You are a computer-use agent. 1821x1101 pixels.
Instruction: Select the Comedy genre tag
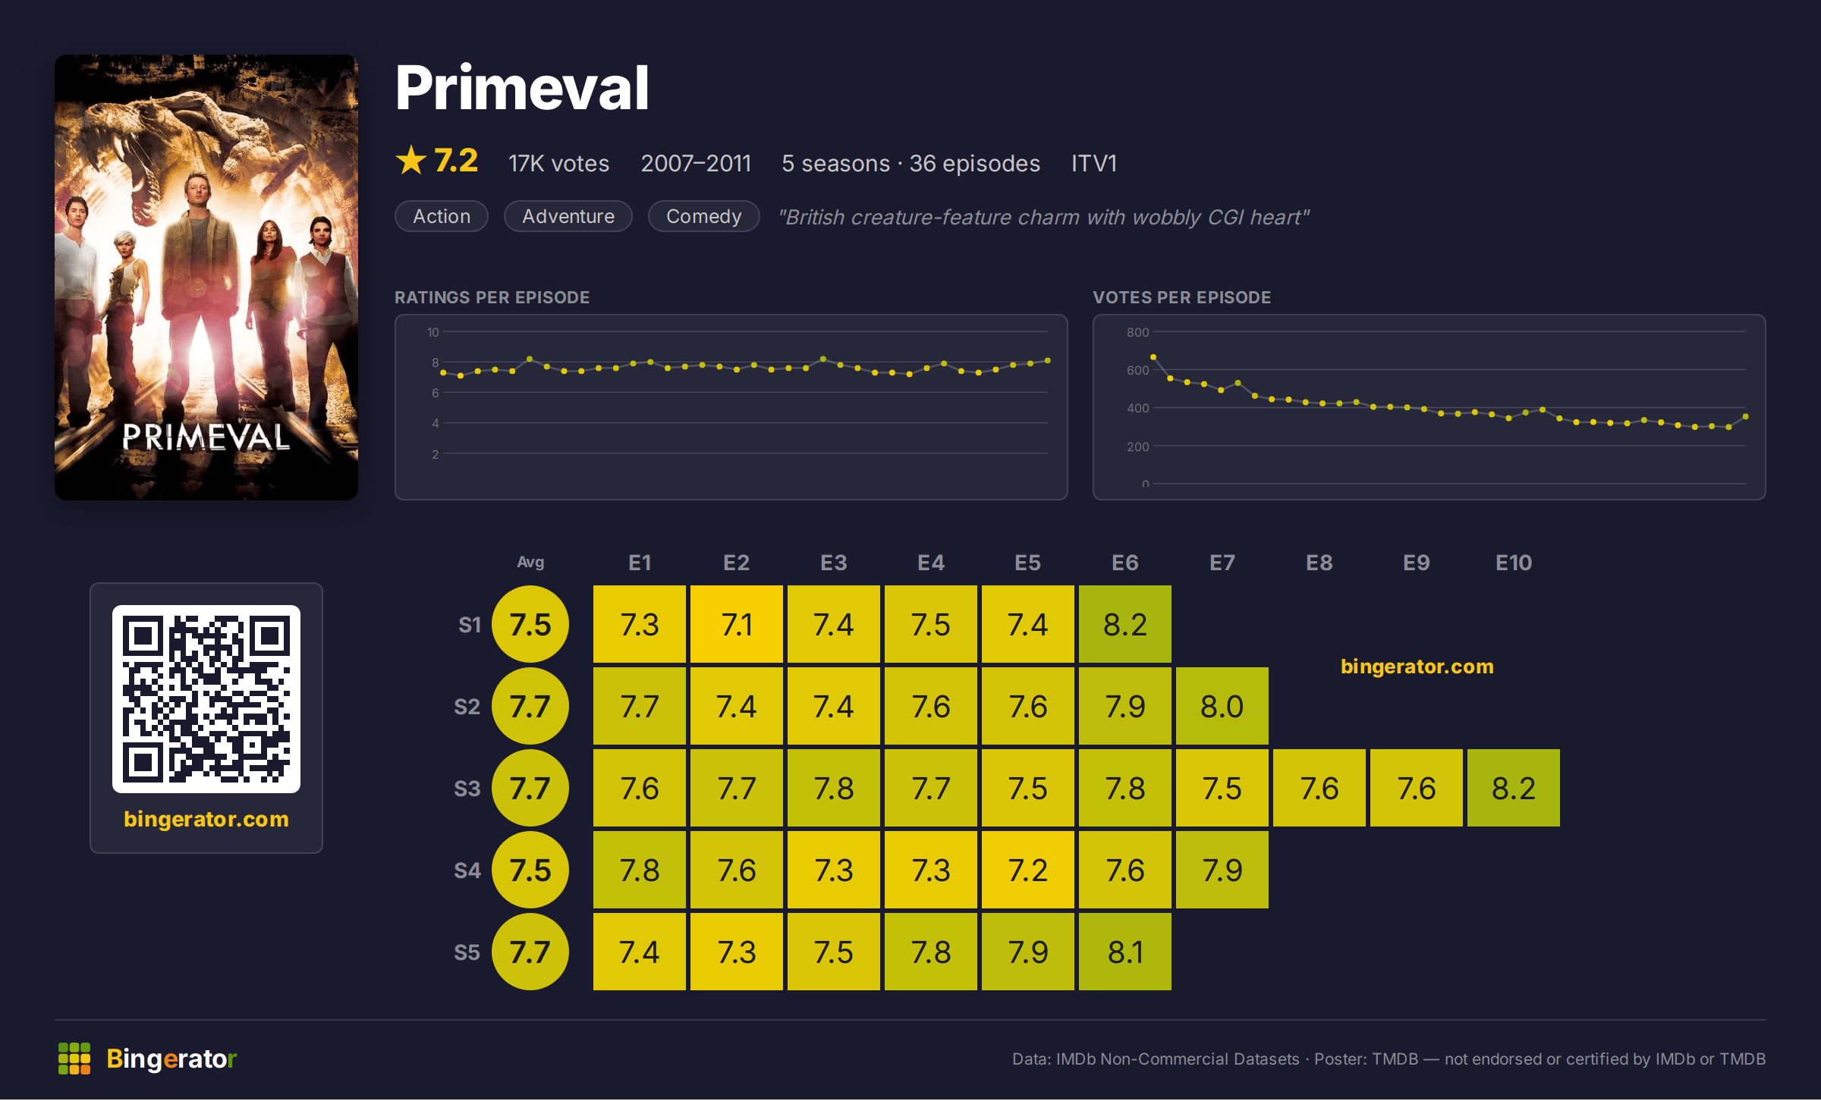pos(703,217)
